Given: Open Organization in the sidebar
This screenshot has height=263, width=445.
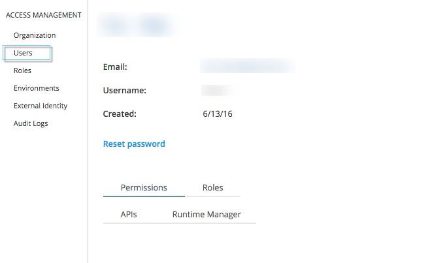Looking at the screenshot, I should tap(35, 35).
